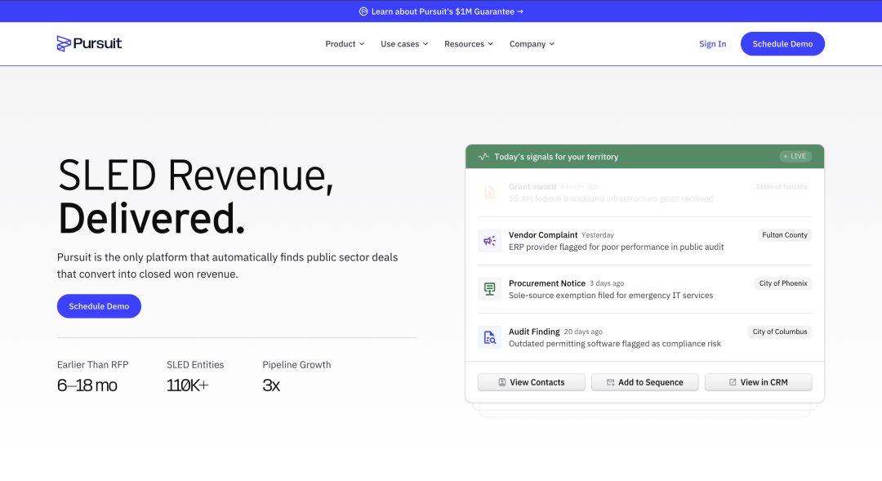
Task: Click the Procurement Notice presentation icon
Action: (x=489, y=289)
